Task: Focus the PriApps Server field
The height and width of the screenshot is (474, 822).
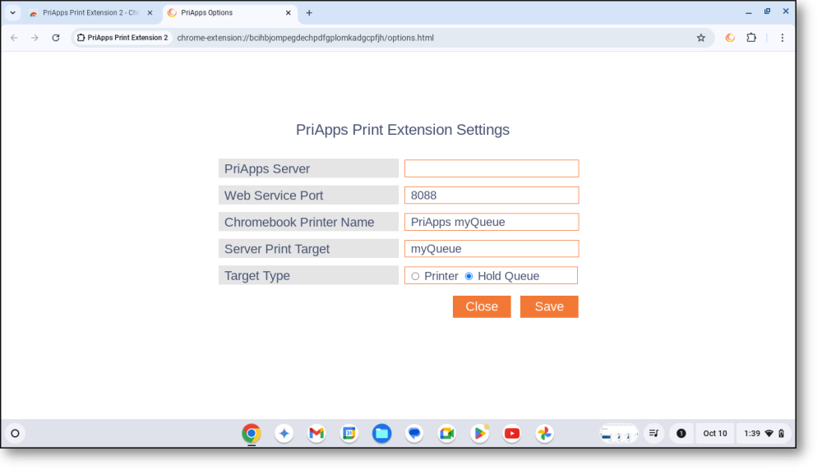Action: click(492, 168)
